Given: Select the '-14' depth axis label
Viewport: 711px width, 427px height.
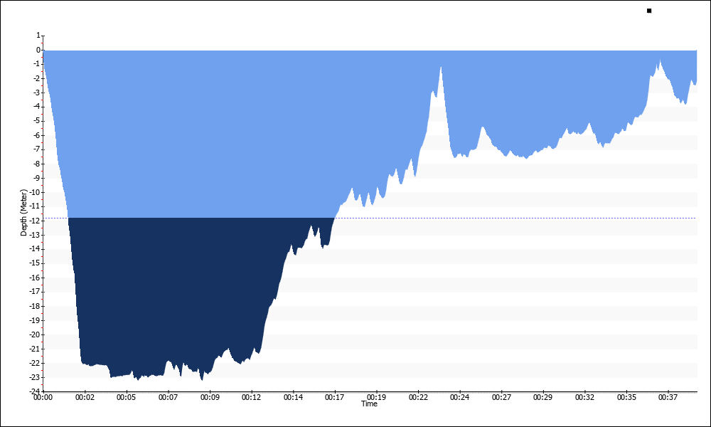Looking at the screenshot, I should [35, 249].
